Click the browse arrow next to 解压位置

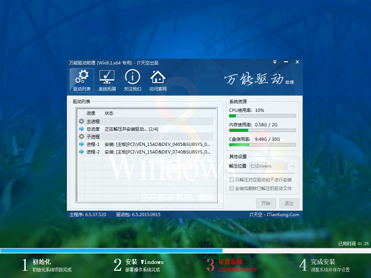pos(292,166)
